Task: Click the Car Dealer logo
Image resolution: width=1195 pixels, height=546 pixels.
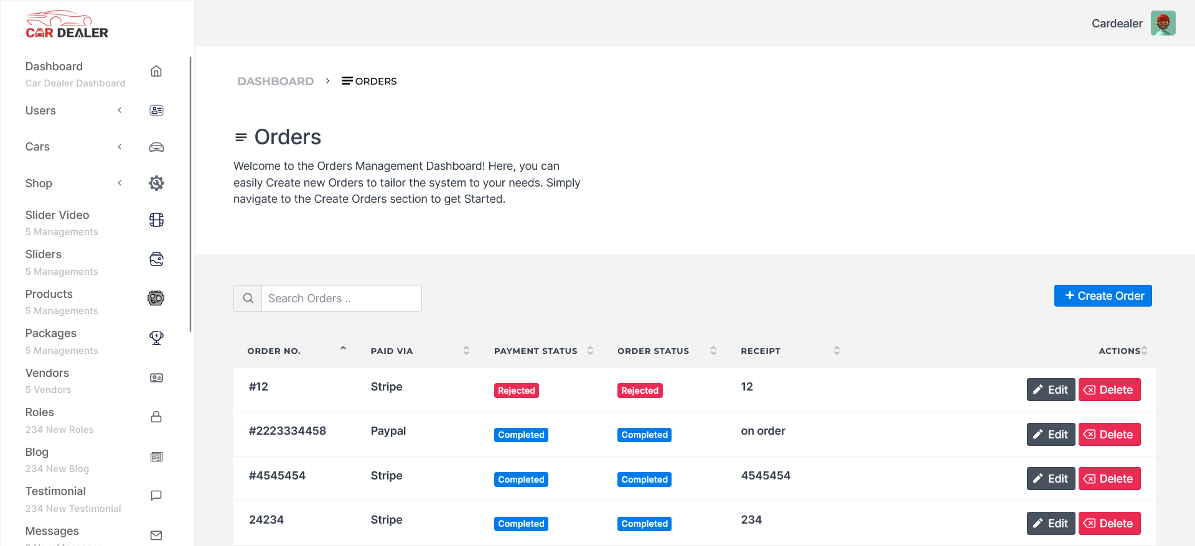Action: (67, 25)
